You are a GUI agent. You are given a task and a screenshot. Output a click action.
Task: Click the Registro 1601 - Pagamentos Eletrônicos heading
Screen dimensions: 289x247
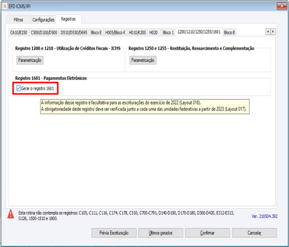pos(51,78)
